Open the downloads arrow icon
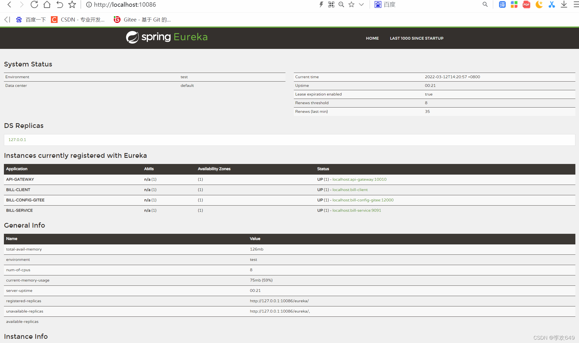 coord(564,4)
